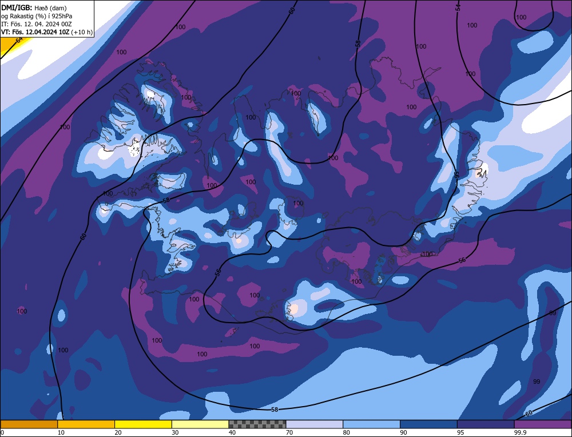This screenshot has width=572, height=437.
Task: Click the 20-30 yellow legend swatch
Action: coord(143,424)
